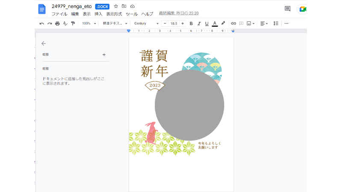The width and height of the screenshot is (342, 192).
Task: Open the insert image dropdown
Action: (x=251, y=23)
